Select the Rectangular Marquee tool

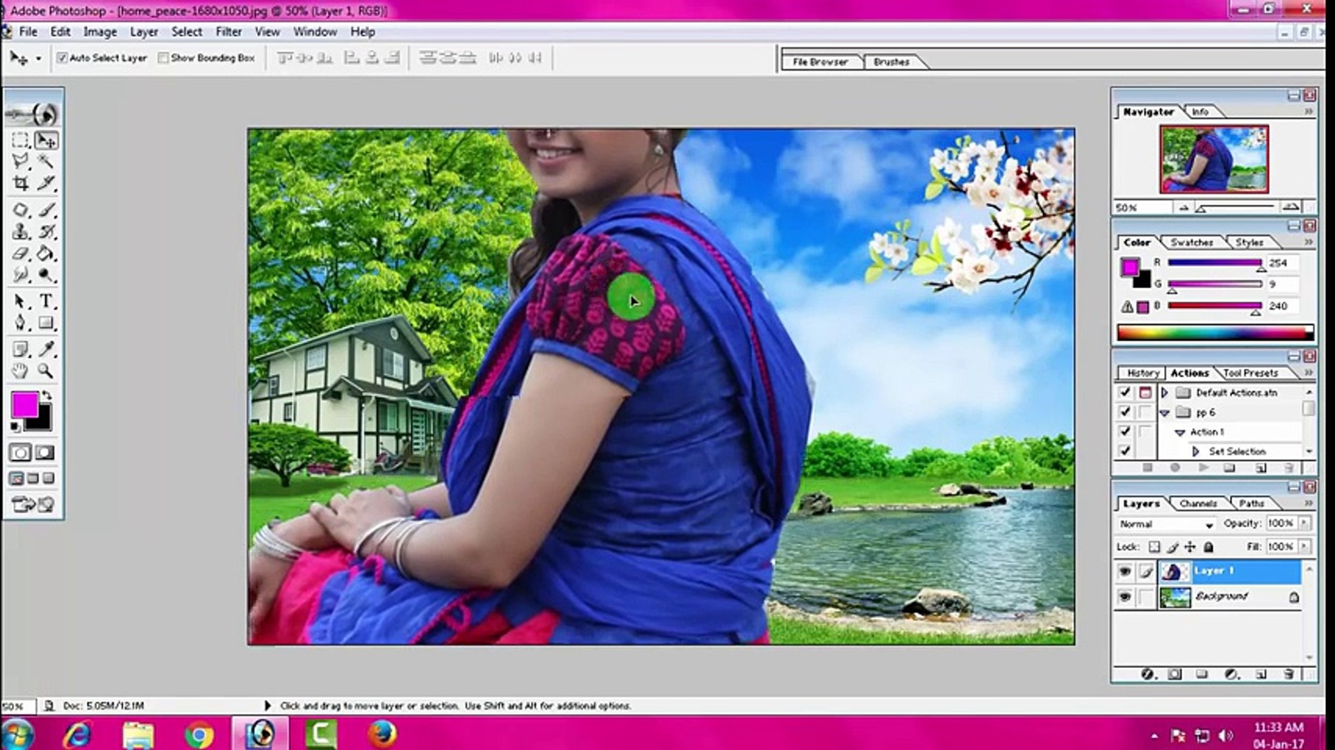(20, 140)
